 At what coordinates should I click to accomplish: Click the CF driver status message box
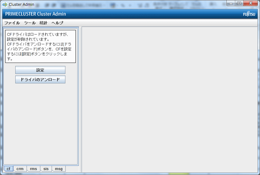(40, 46)
